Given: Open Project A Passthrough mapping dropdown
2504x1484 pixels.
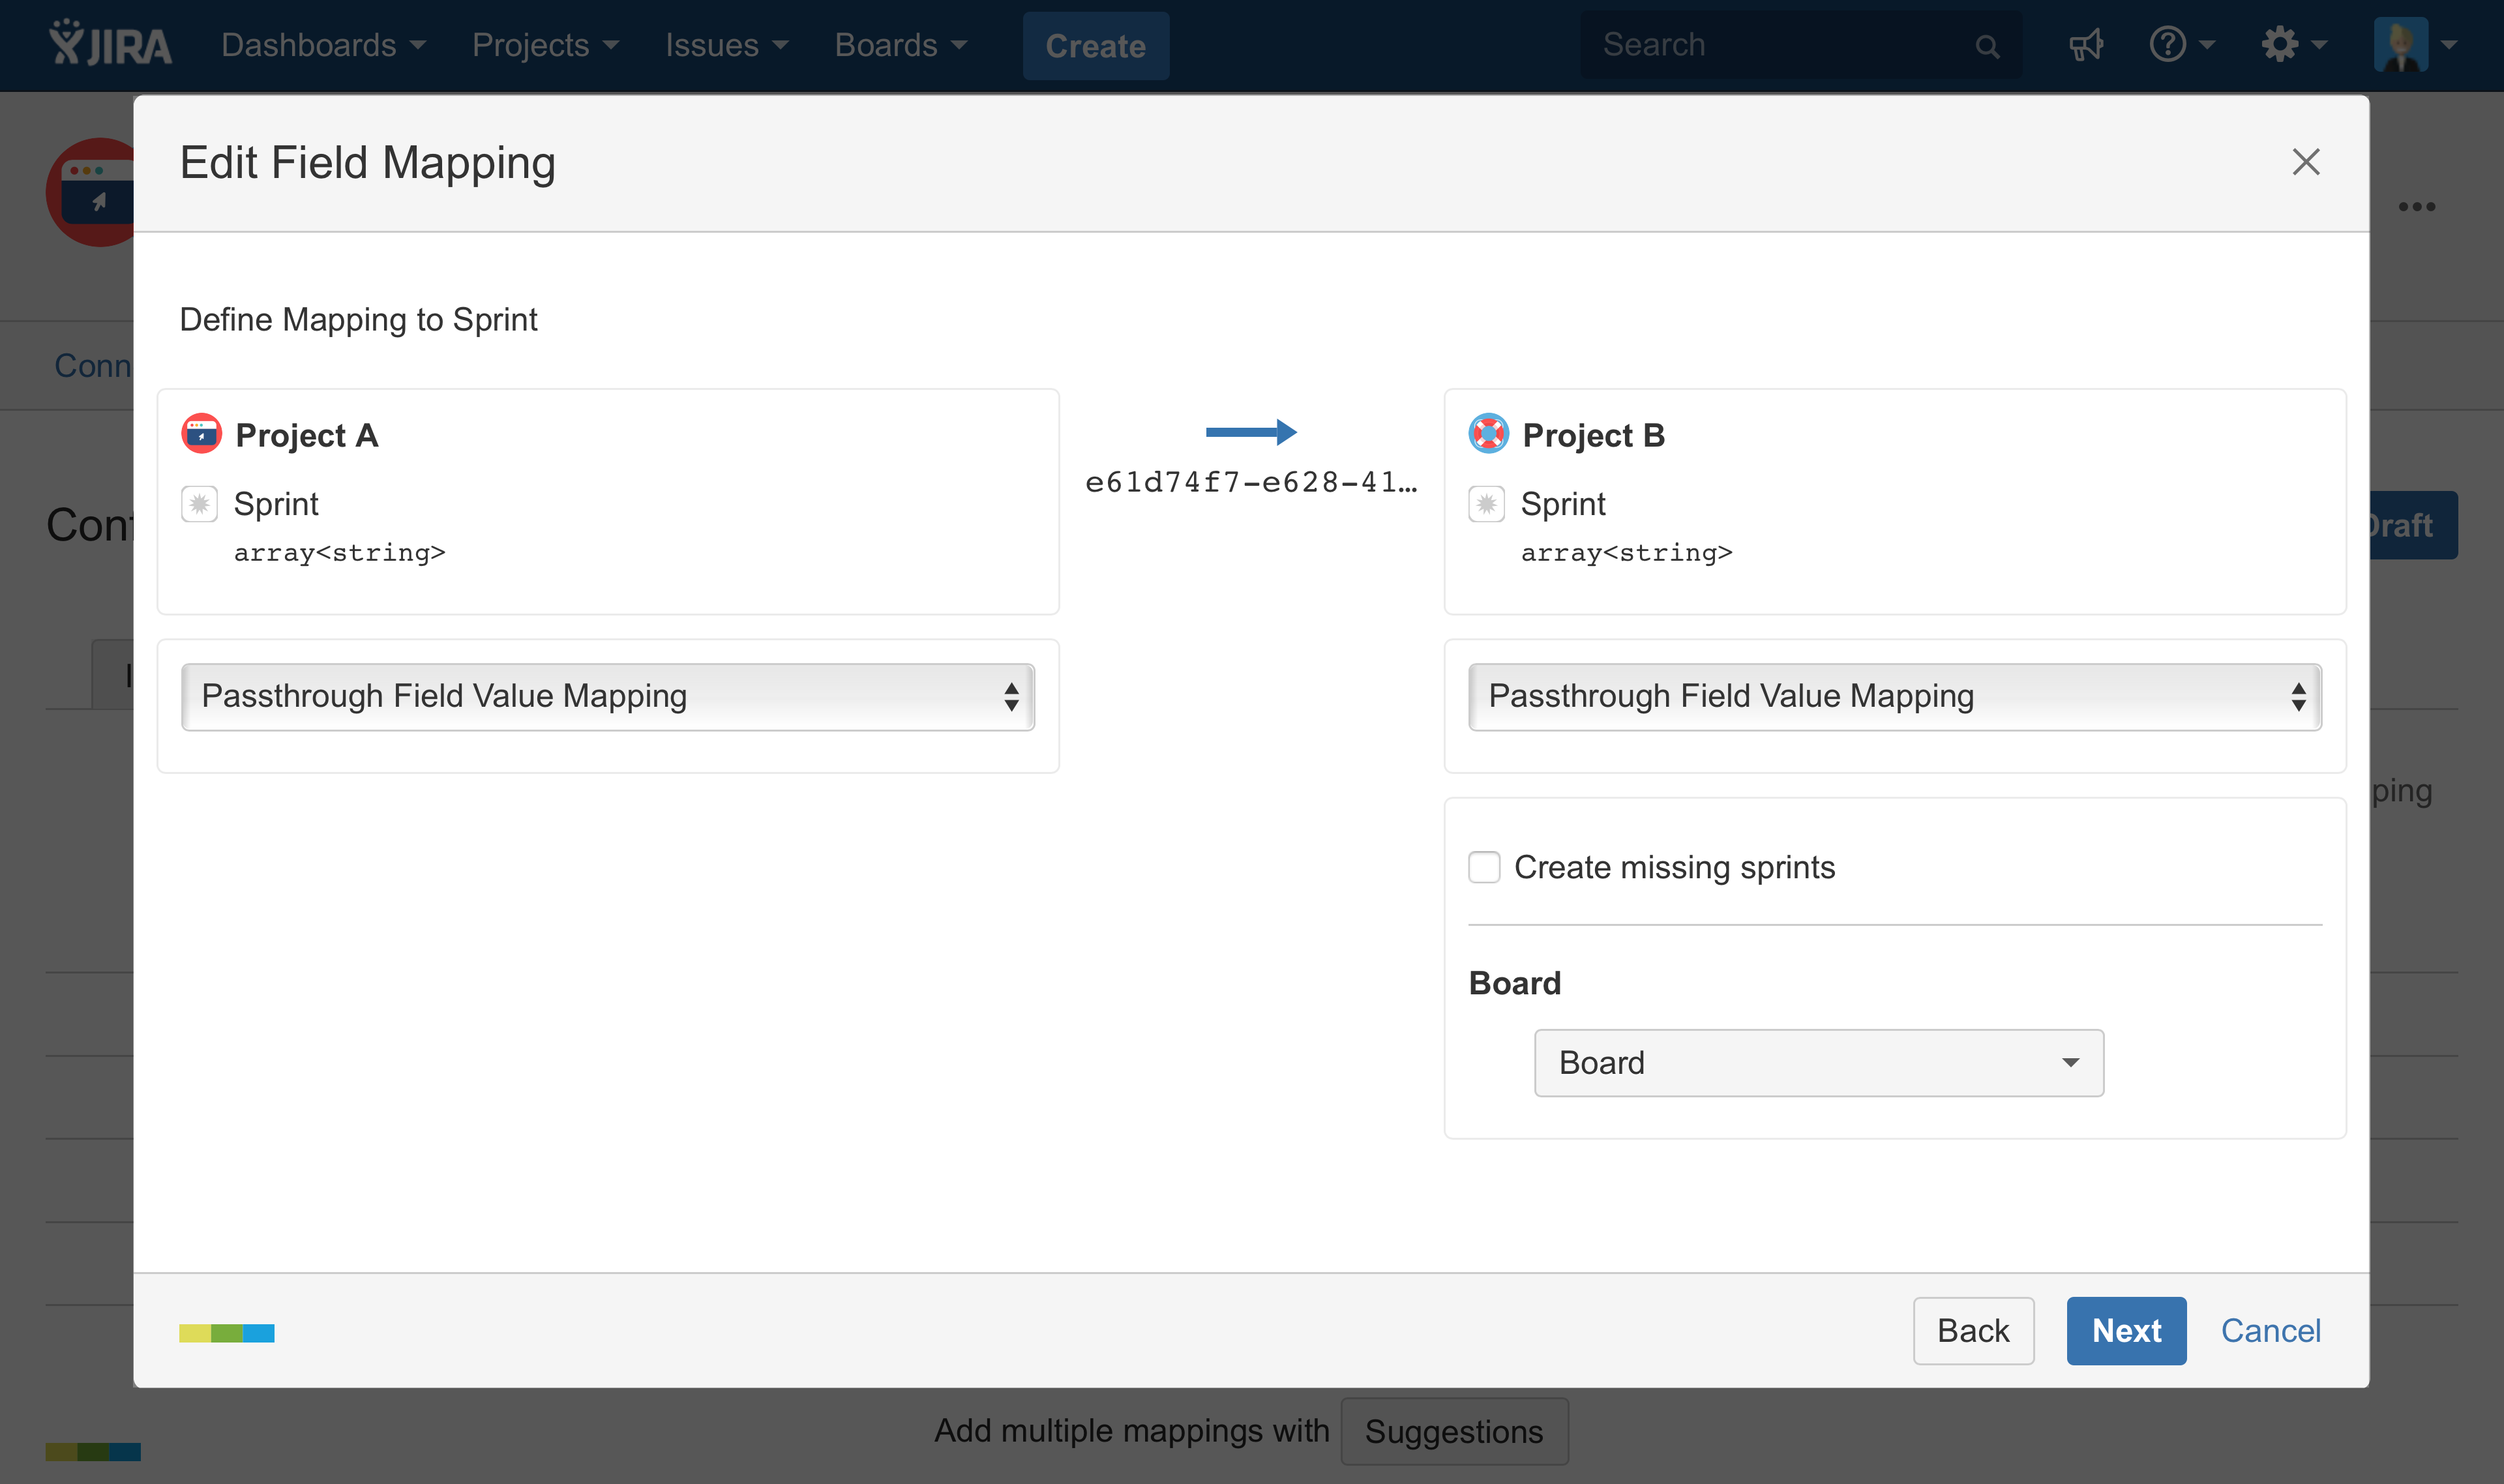Looking at the screenshot, I should (607, 696).
